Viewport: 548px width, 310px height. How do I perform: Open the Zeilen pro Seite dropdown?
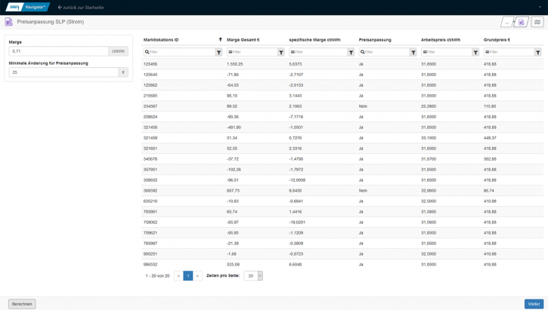pos(253,276)
